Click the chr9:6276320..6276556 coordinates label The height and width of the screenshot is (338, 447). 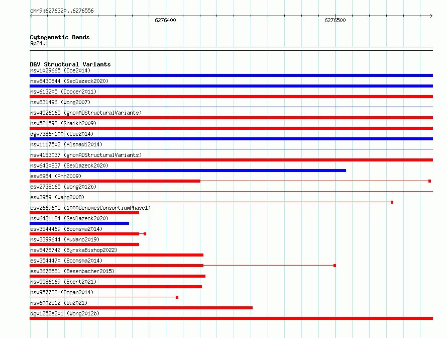click(62, 11)
